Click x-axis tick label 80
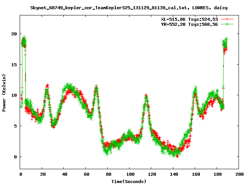 pos(108,174)
